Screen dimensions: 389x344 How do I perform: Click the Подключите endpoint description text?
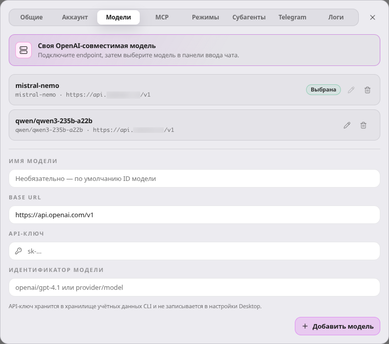pos(138,55)
